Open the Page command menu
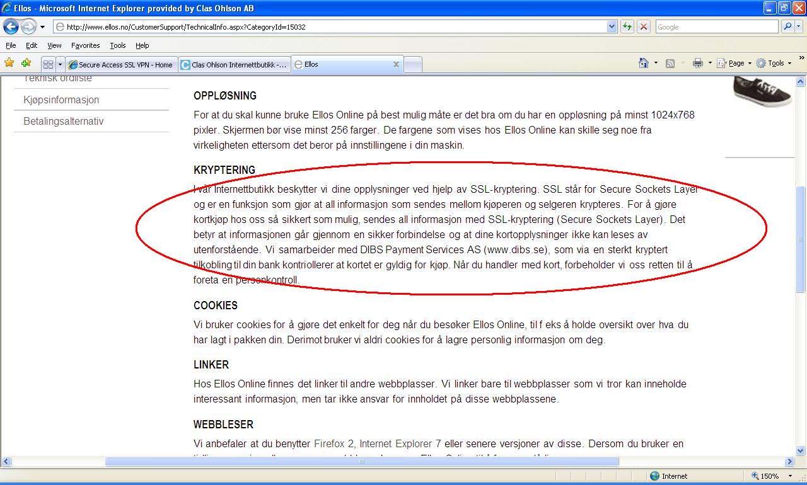This screenshot has height=485, width=807. [735, 63]
